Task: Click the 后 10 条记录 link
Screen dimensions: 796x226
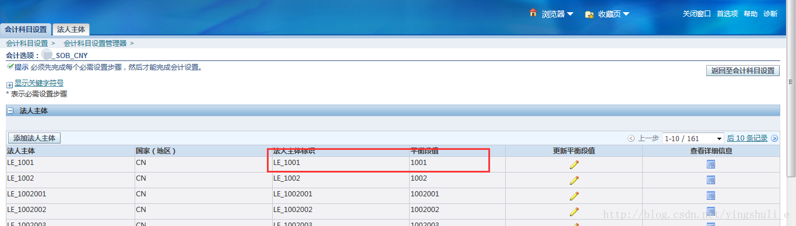Action: point(747,138)
